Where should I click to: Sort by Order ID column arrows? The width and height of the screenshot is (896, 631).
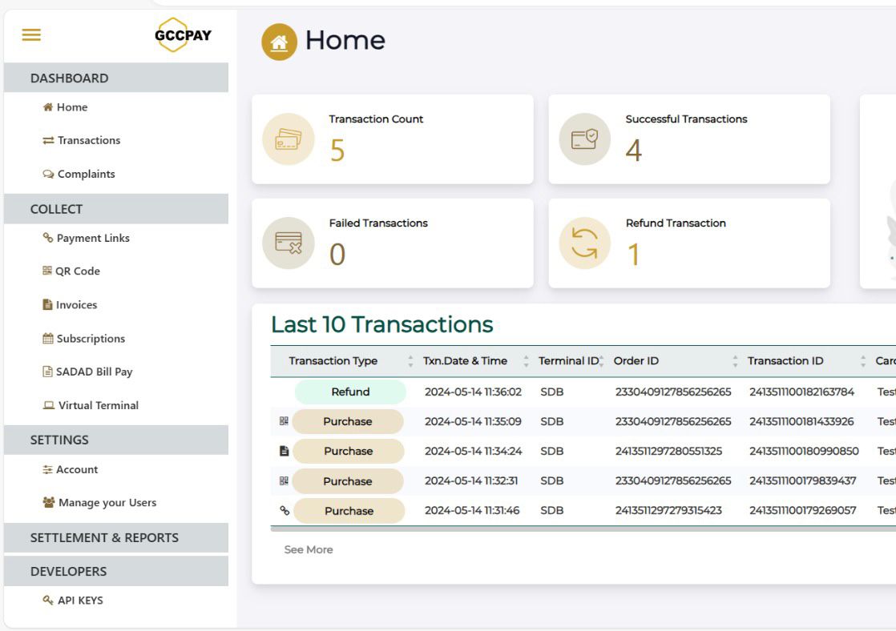(735, 361)
